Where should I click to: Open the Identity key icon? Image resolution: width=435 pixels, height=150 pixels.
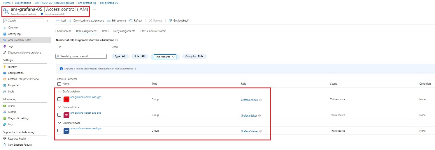coord(5,67)
